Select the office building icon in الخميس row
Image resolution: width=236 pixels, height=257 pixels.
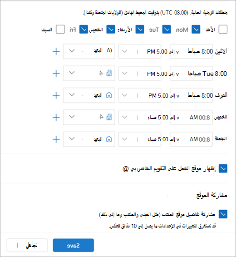coord(109,117)
